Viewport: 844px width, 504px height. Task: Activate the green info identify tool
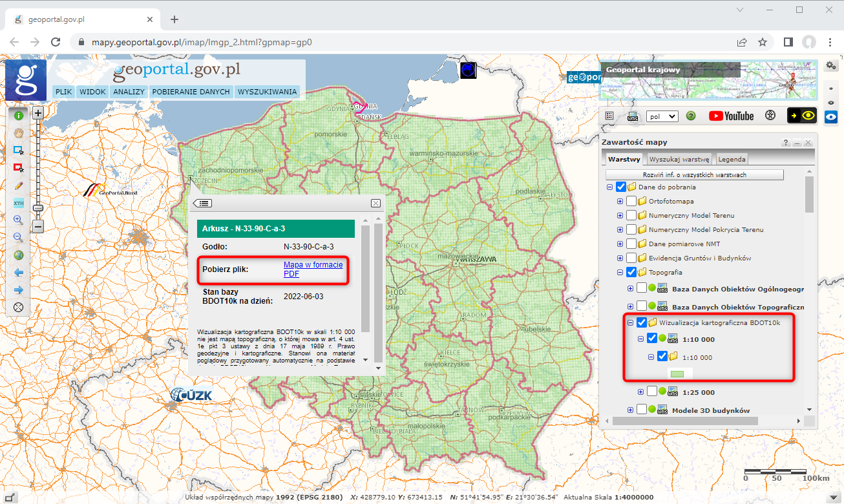[19, 116]
